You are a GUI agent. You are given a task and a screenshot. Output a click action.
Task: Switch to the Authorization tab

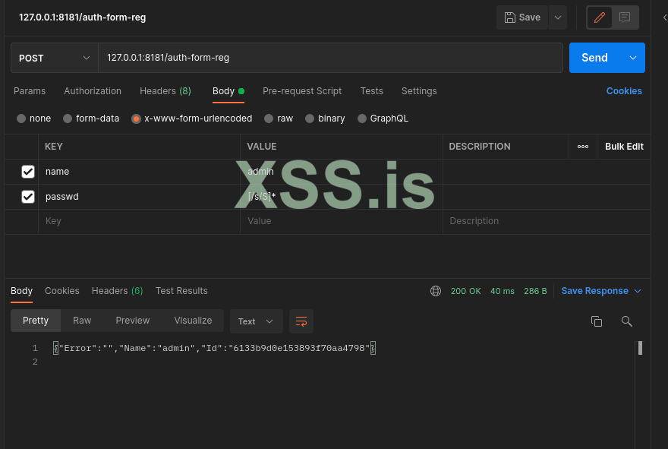pos(93,91)
